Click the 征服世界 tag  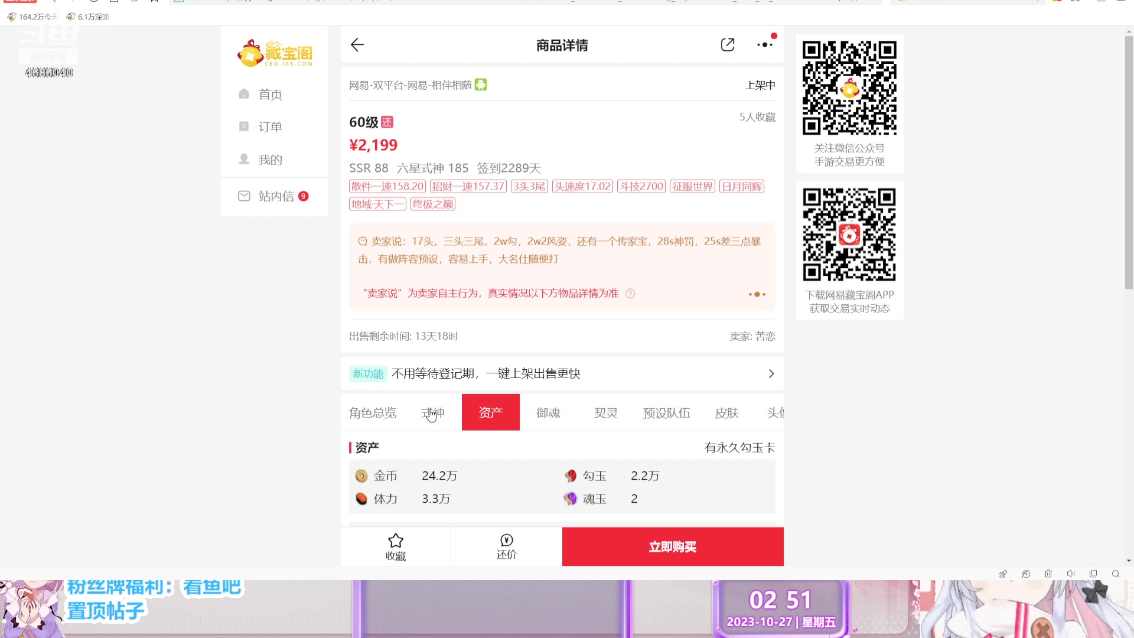(693, 187)
